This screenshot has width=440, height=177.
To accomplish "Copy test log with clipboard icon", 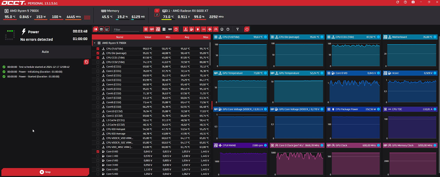I will point(86,62).
